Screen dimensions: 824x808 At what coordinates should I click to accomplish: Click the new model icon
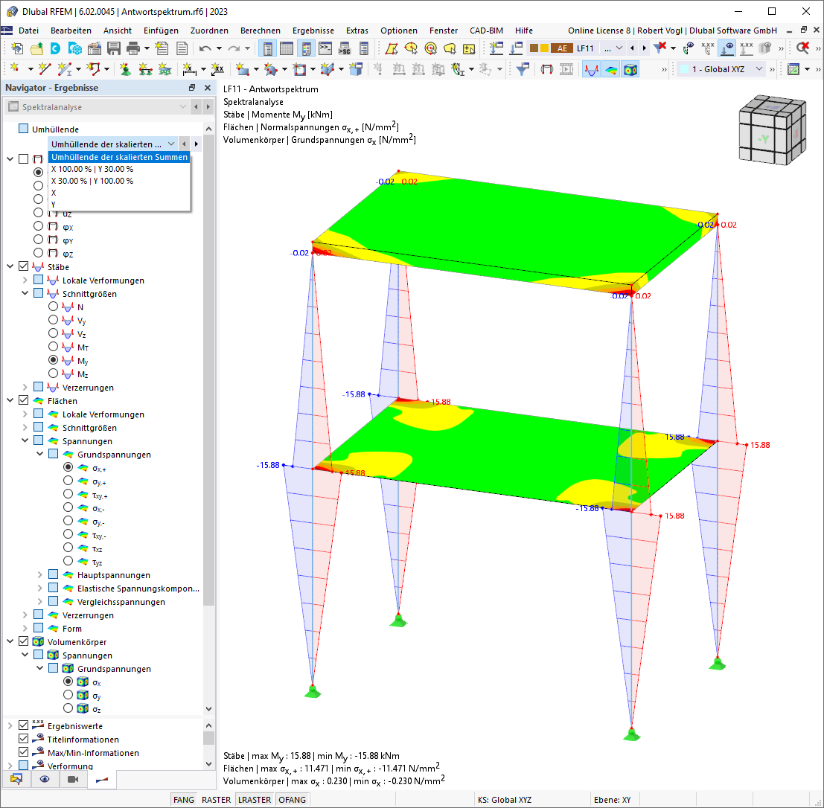pyautogui.click(x=17, y=49)
